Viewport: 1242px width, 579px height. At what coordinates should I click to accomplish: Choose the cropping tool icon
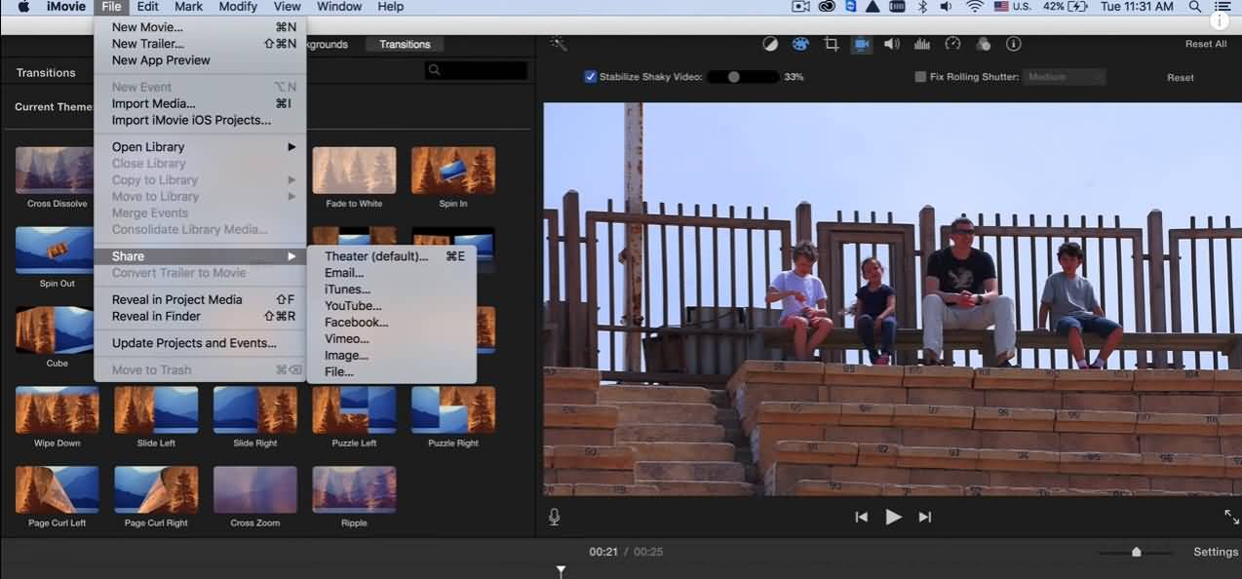tap(831, 44)
